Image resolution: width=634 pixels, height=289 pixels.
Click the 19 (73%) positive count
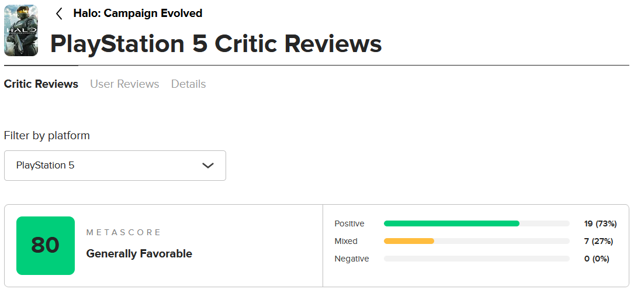[600, 223]
